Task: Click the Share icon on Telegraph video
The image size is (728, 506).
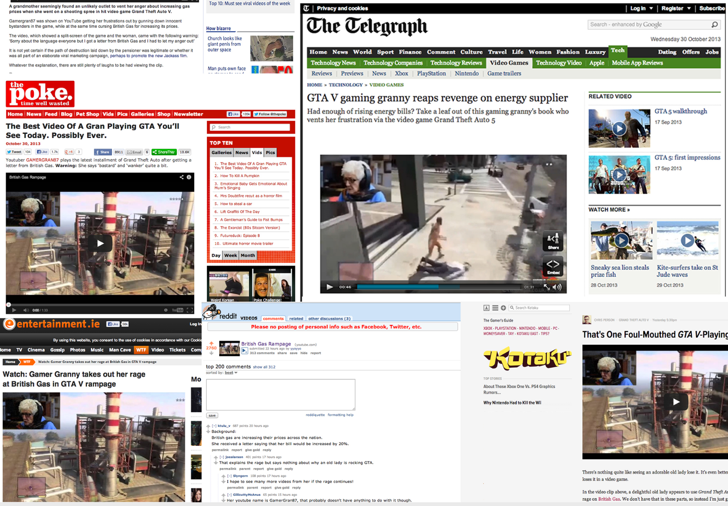Action: click(x=553, y=241)
